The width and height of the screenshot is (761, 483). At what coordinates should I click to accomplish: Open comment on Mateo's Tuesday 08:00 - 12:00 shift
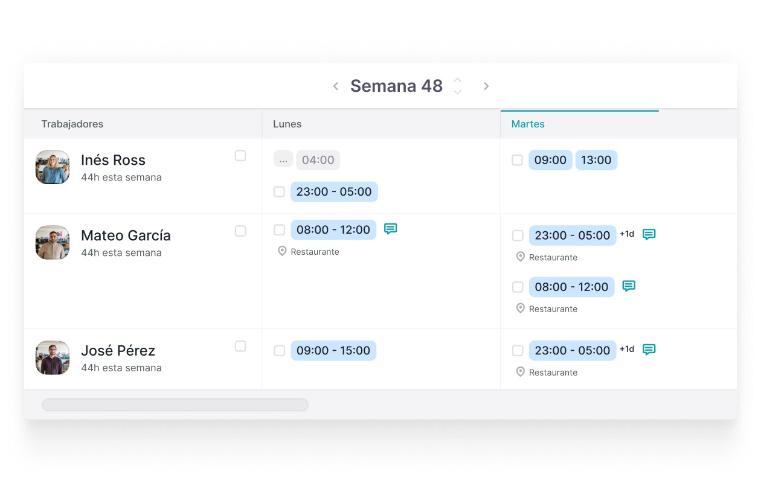[x=629, y=286]
